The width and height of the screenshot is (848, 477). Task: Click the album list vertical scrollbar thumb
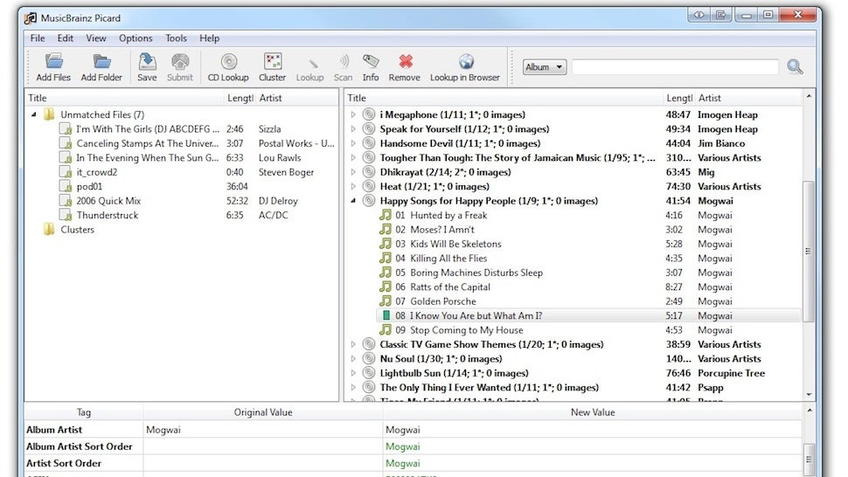click(808, 252)
